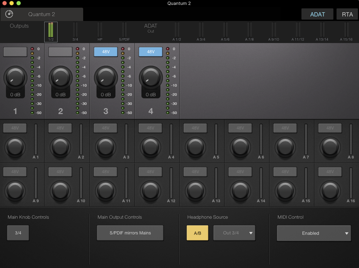
Task: Toggle 48V on ADAT channel A 12
Action: click(150, 172)
